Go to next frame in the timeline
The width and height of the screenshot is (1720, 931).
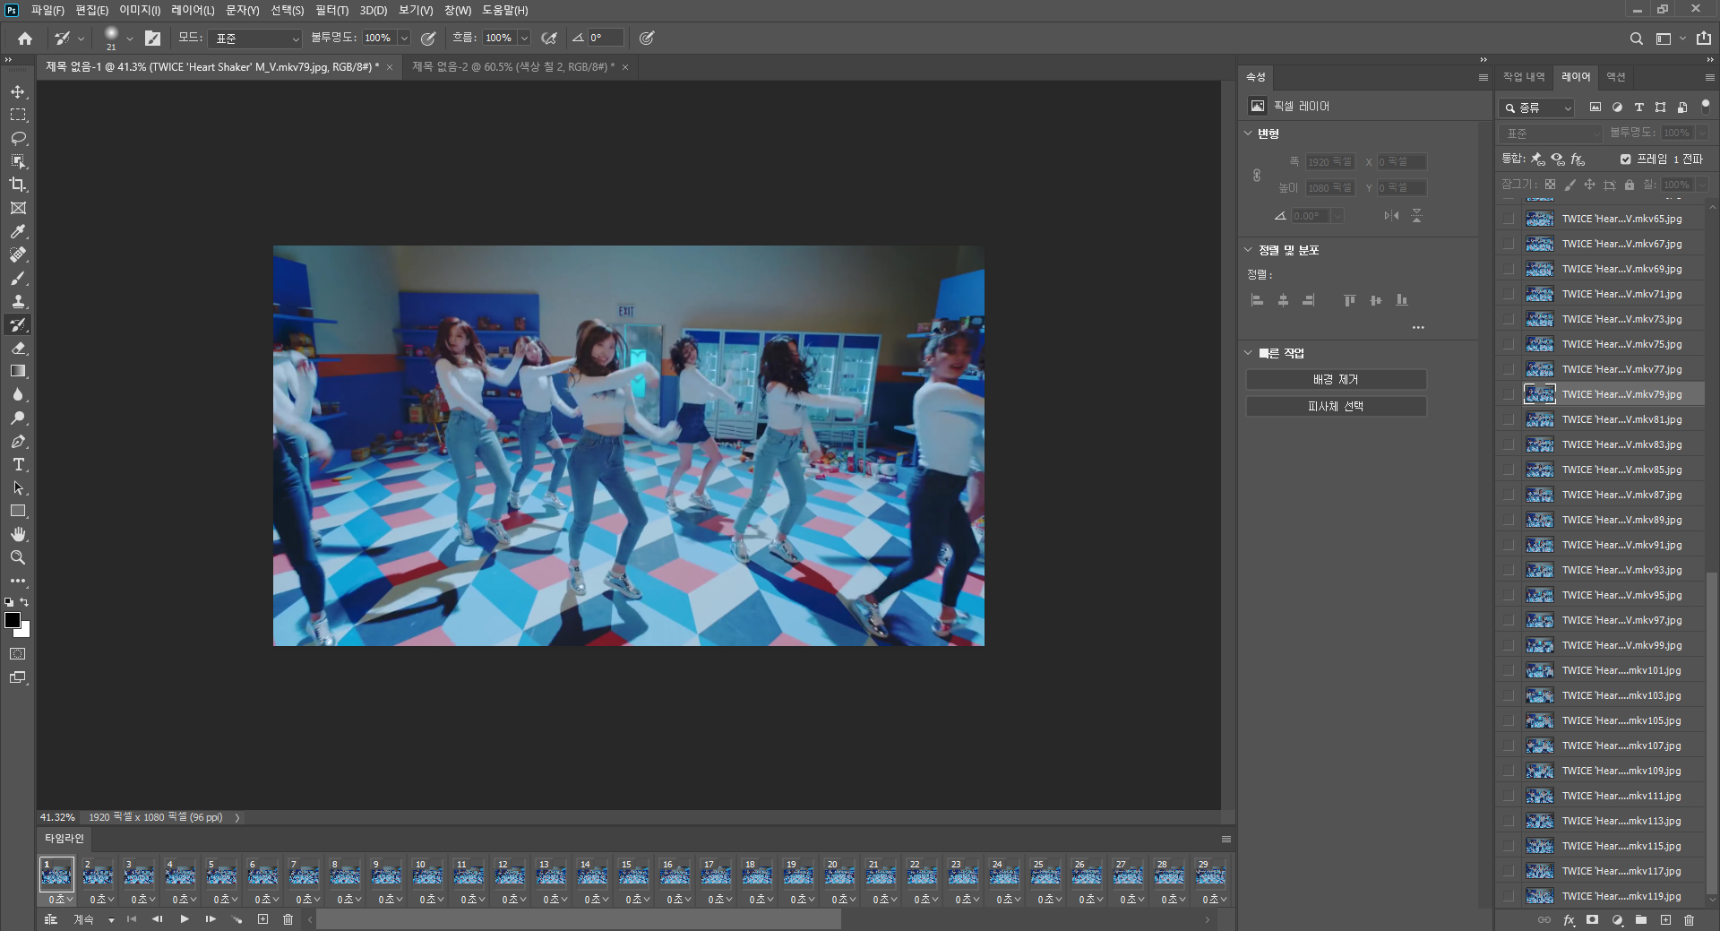[211, 919]
